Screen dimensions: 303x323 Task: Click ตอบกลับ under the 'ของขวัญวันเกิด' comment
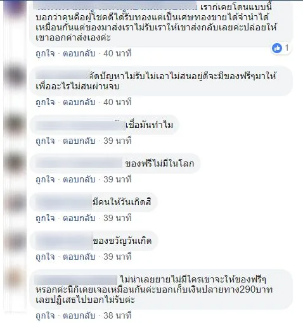(79, 256)
